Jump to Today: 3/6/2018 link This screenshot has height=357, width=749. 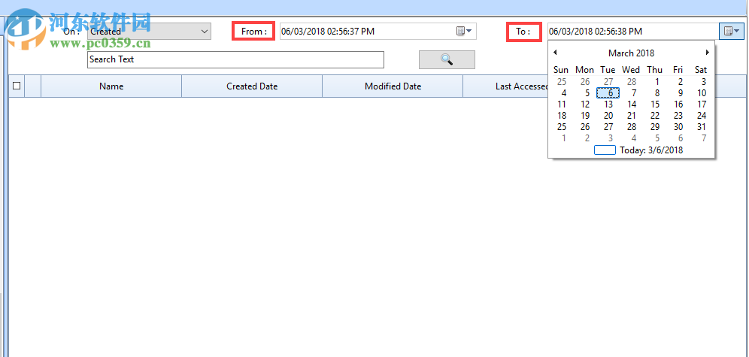(638, 150)
